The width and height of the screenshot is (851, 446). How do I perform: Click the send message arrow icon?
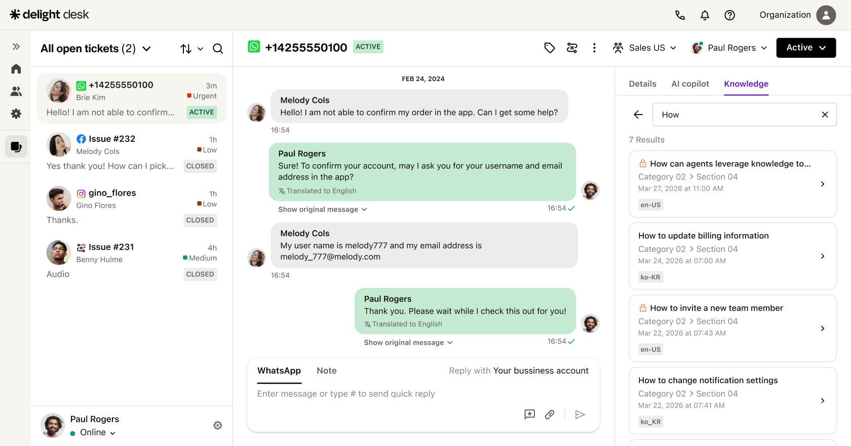click(x=580, y=415)
